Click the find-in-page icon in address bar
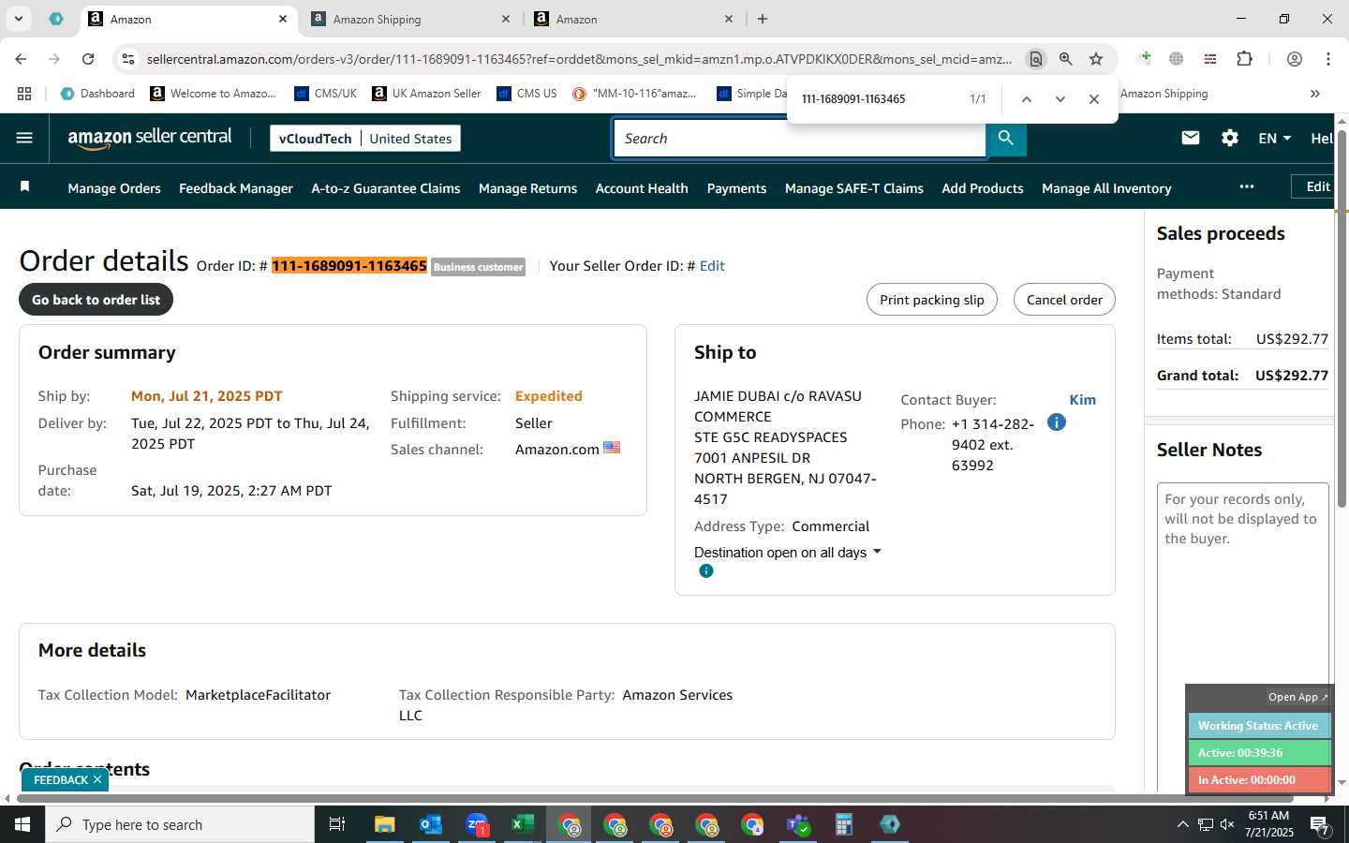Screen dimensions: 1349x843 [1035, 59]
